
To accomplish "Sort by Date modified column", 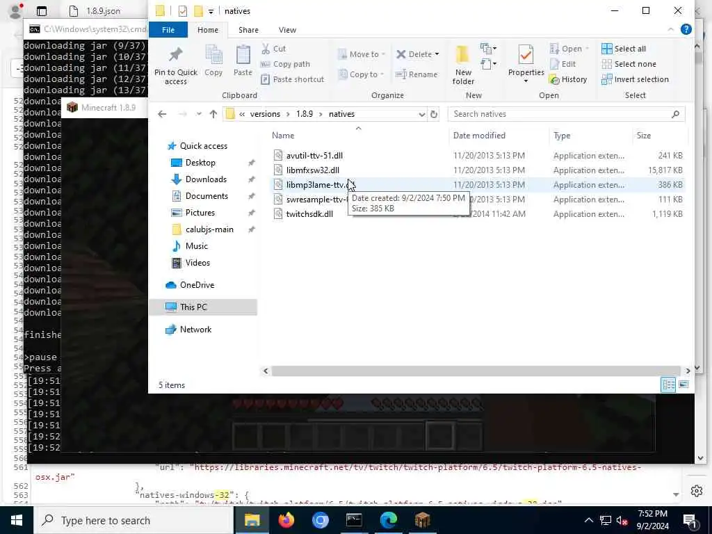I will pos(479,136).
